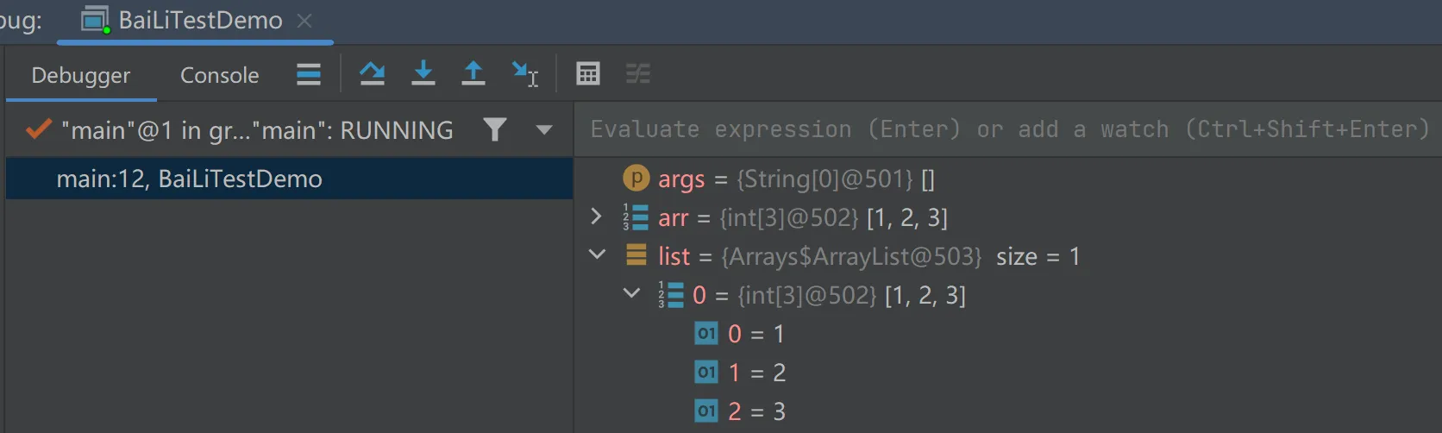Select the array element 2 = 3

[x=756, y=411]
